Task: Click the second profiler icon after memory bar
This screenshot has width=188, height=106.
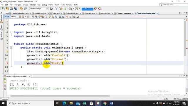Action: pos(100,9)
